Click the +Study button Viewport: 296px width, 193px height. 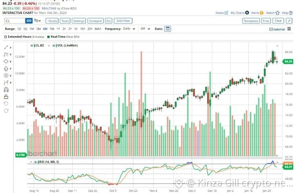click(52, 21)
